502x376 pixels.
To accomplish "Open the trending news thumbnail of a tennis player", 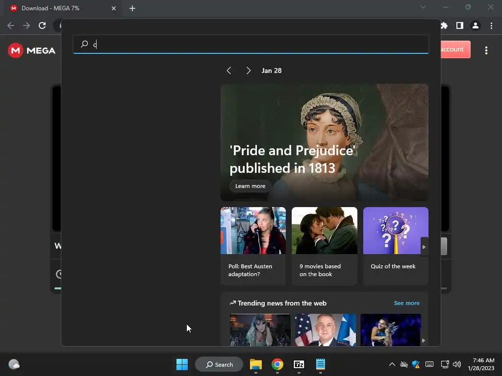I will click(391, 330).
